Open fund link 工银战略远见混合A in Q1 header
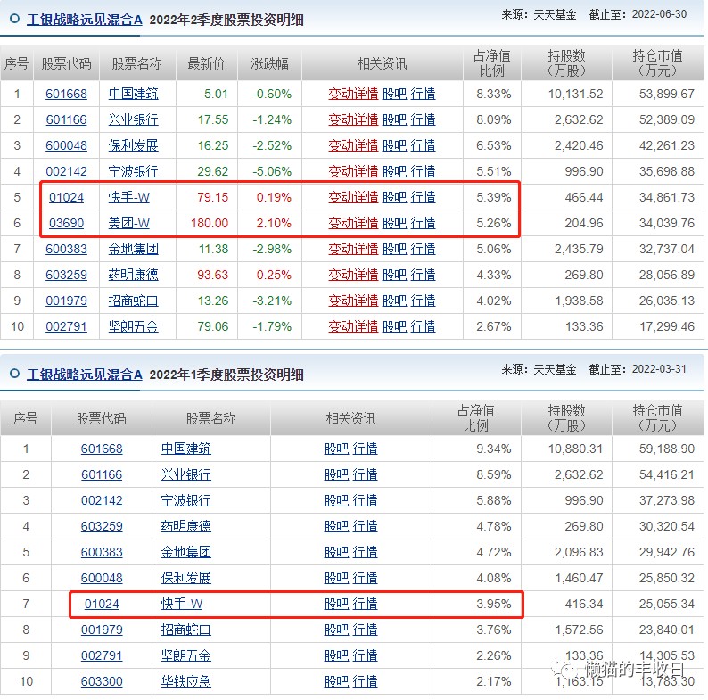Image resolution: width=708 pixels, height=700 pixels. [x=85, y=375]
